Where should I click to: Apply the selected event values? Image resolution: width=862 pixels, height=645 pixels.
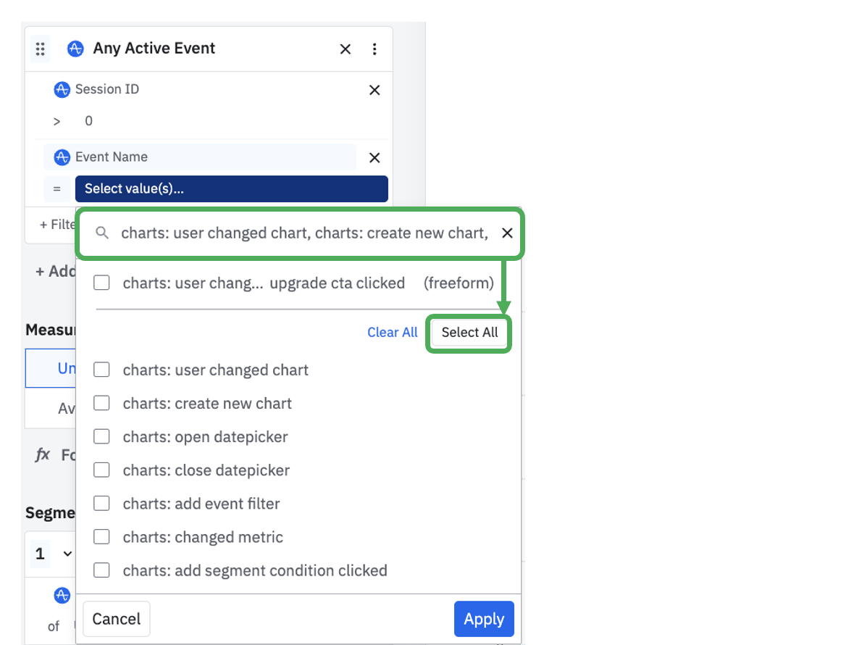pos(483,619)
